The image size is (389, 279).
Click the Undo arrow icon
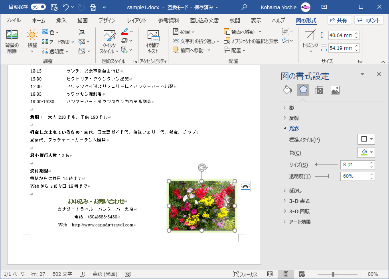[x=65, y=7]
